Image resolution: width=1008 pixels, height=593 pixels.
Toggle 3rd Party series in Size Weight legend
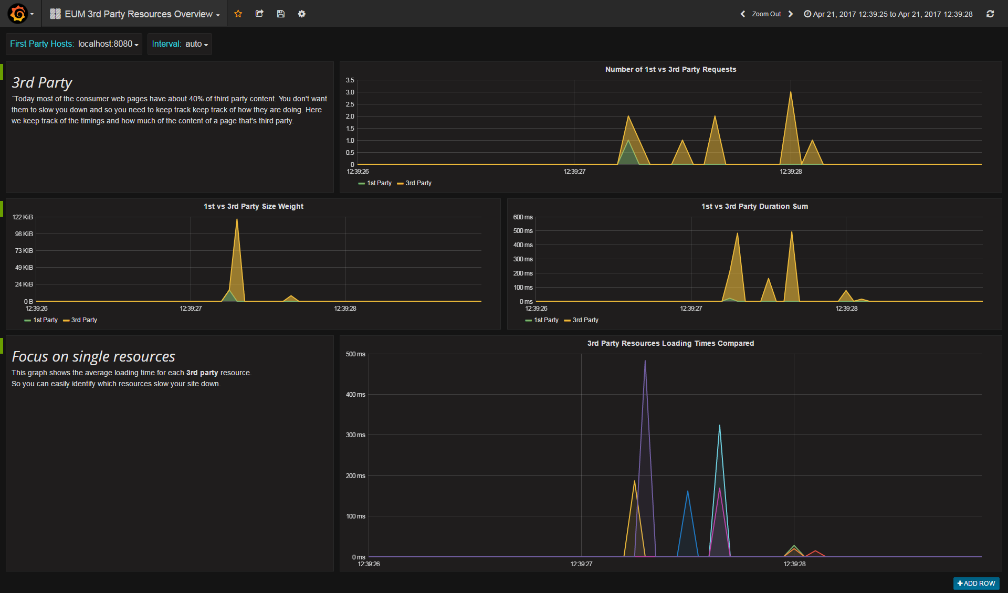84,320
